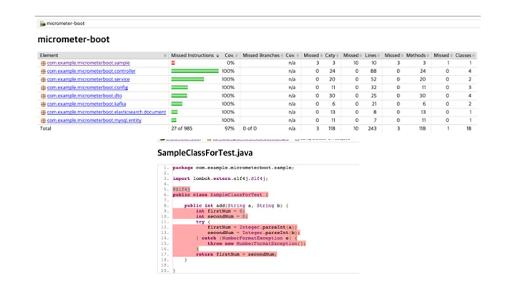The width and height of the screenshot is (515, 289).
Task: Click green coverage bar for service package
Action: (x=187, y=79)
